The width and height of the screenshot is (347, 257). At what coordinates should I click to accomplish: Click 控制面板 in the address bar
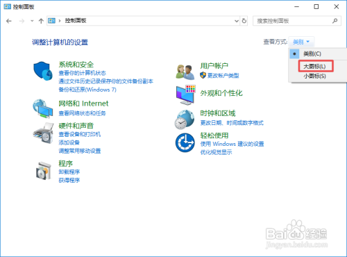tap(76, 21)
